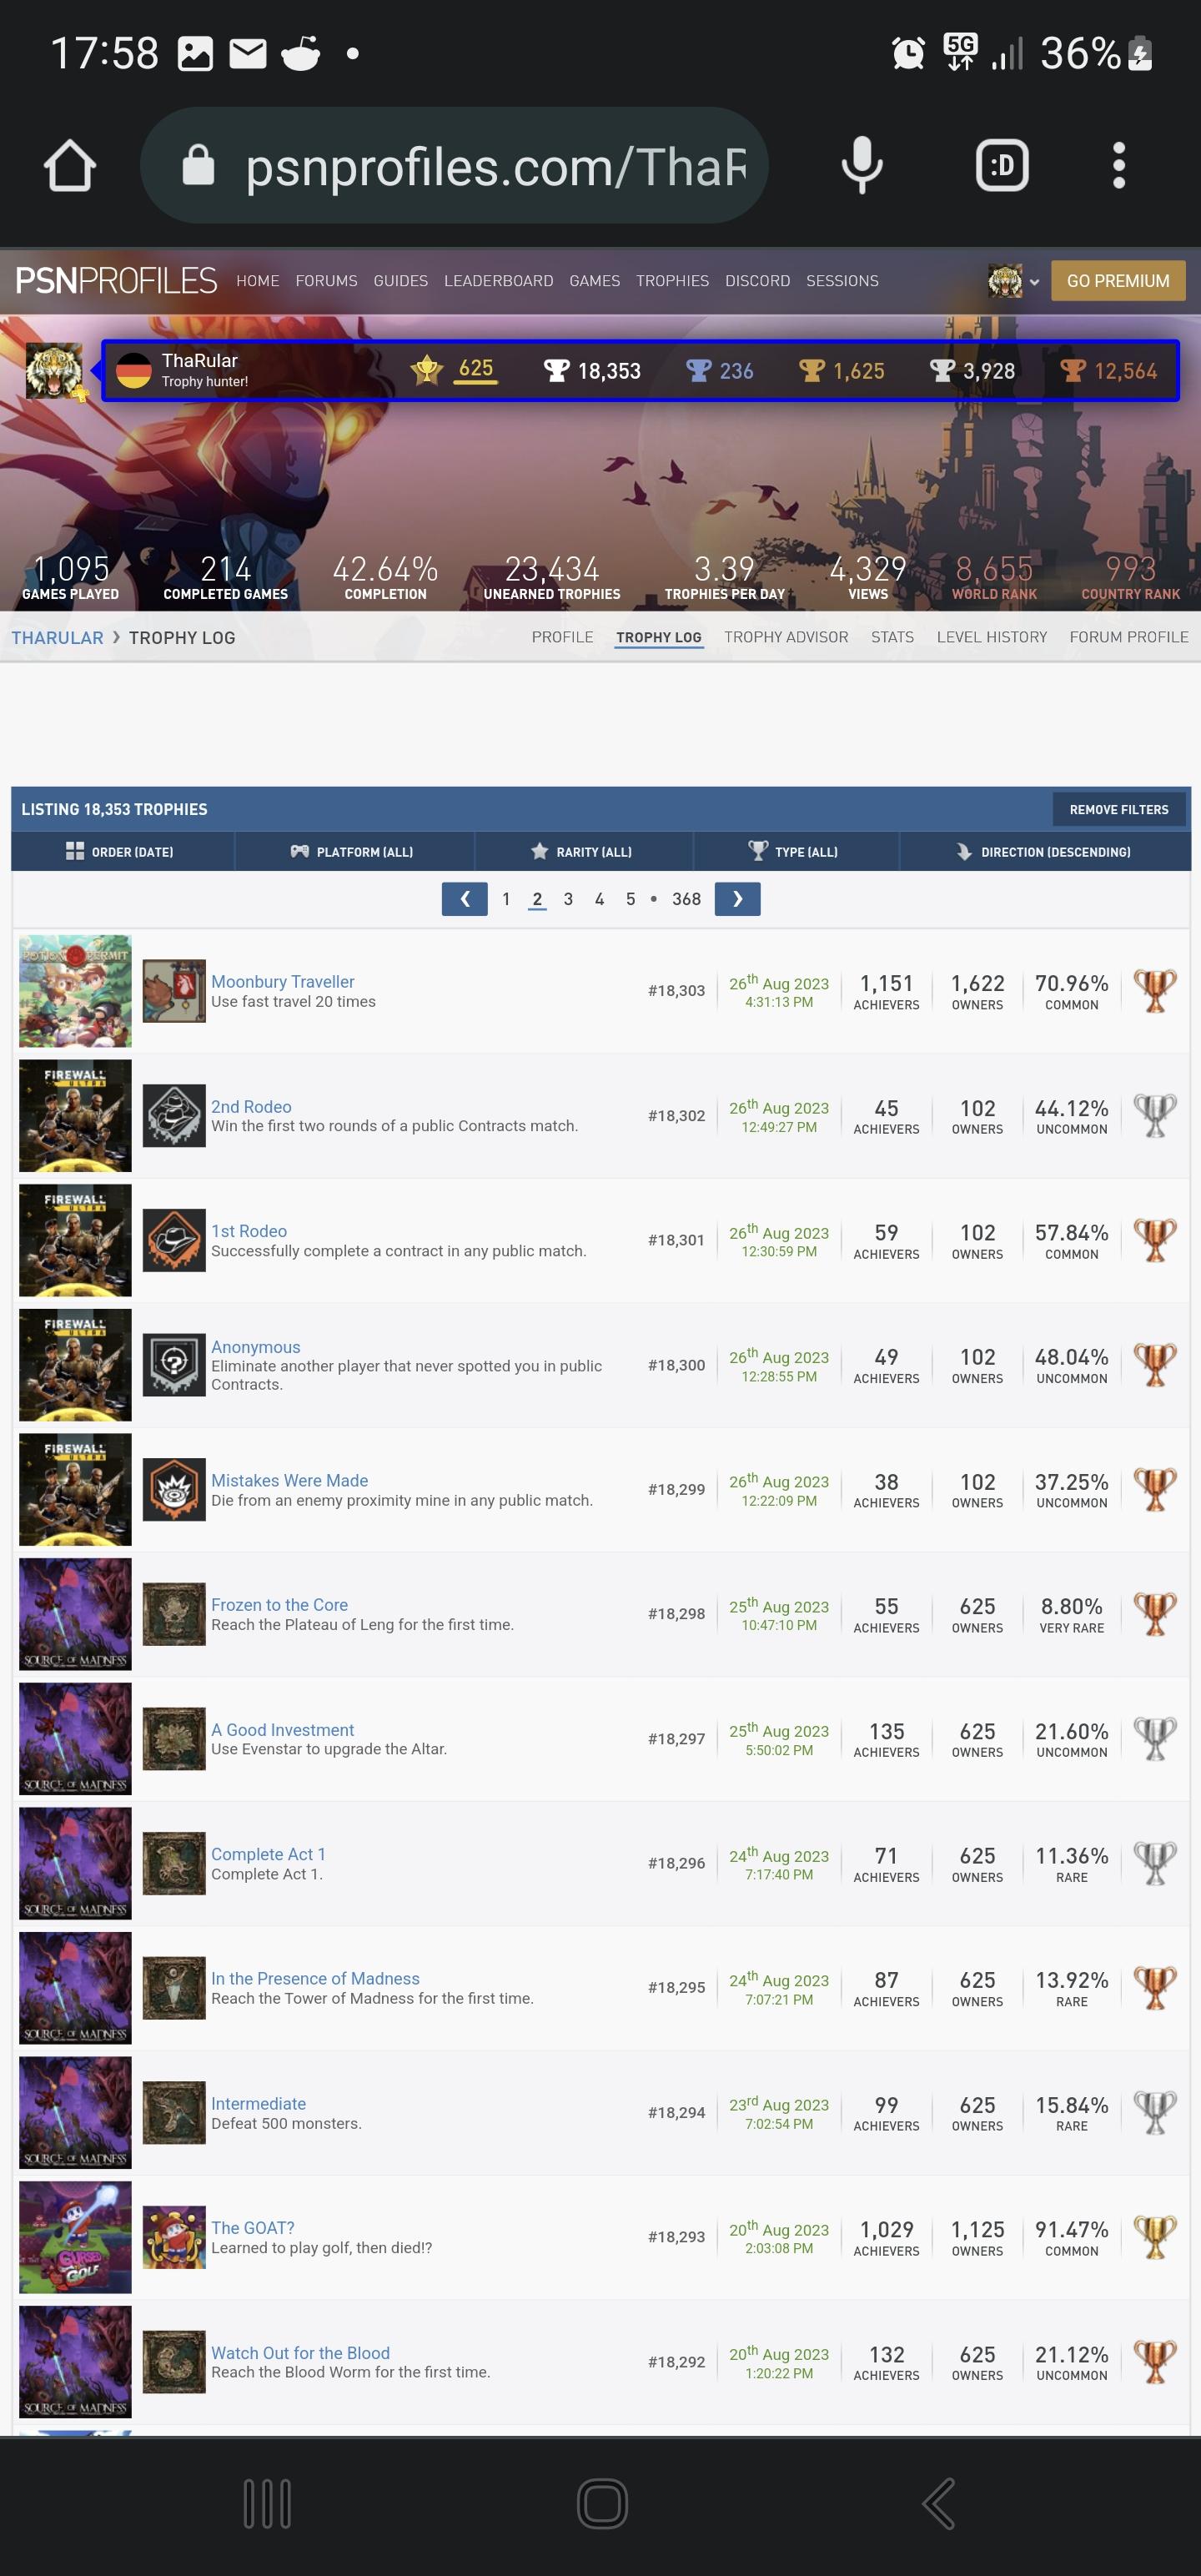This screenshot has height=2576, width=1201.
Task: Click the Remove Filters button
Action: (x=1119, y=809)
